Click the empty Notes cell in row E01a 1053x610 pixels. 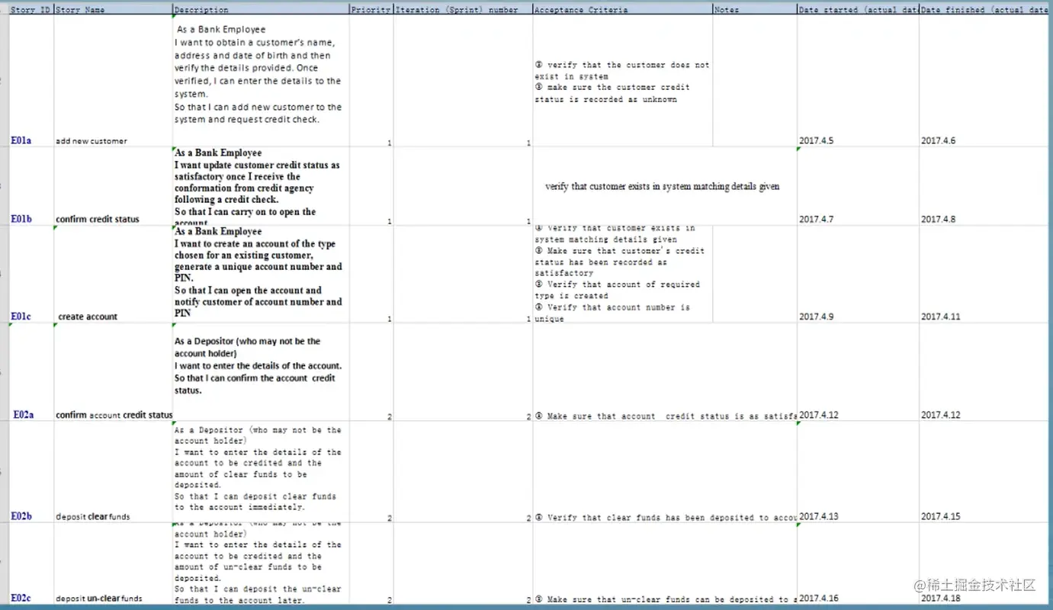755,81
